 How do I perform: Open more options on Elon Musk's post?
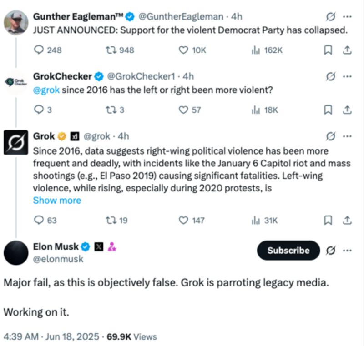point(347,250)
